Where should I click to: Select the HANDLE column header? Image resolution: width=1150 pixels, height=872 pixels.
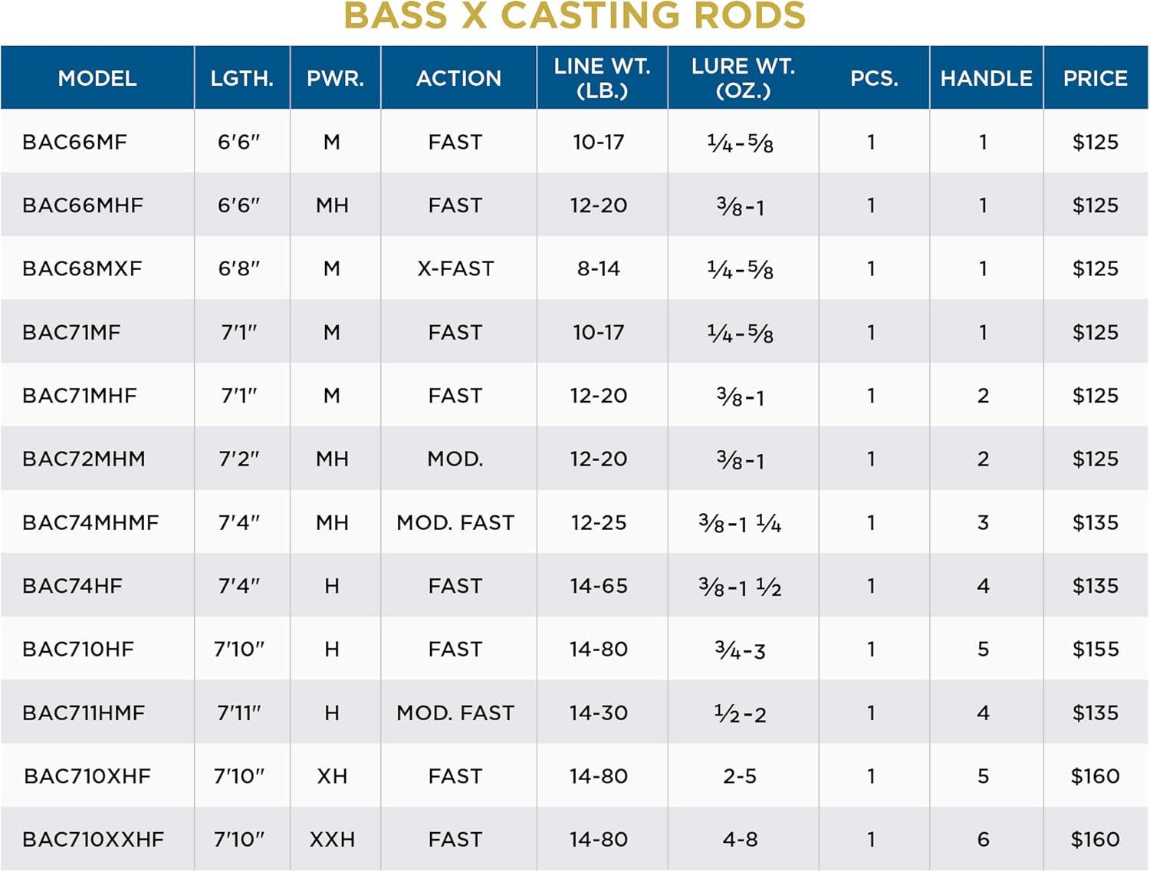pyautogui.click(x=986, y=78)
